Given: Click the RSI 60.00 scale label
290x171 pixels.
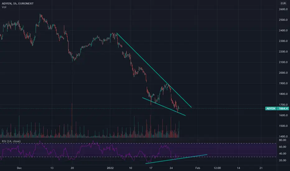Looking at the screenshot, I should pyautogui.click(x=283, y=147).
